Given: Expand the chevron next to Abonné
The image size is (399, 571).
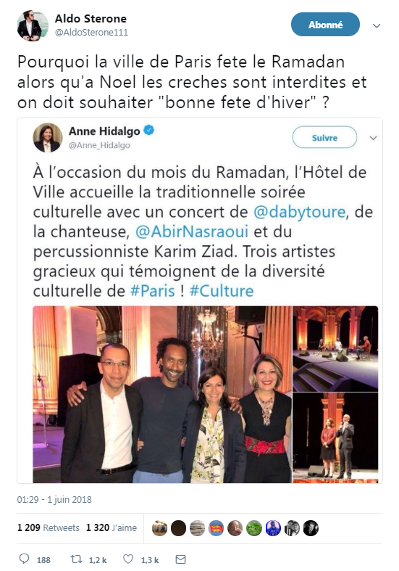Looking at the screenshot, I should point(377,25).
